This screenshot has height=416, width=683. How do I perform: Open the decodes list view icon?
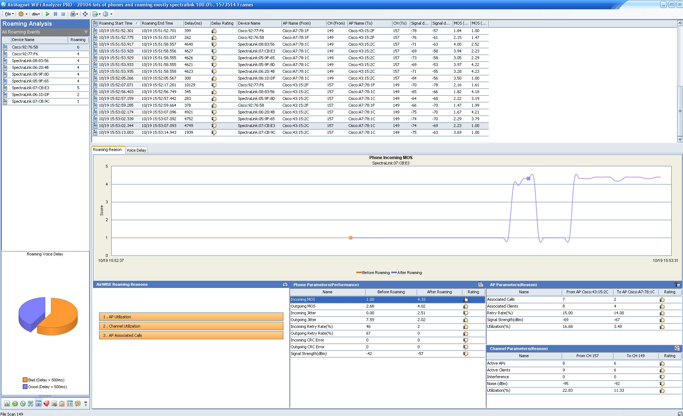click(70, 404)
